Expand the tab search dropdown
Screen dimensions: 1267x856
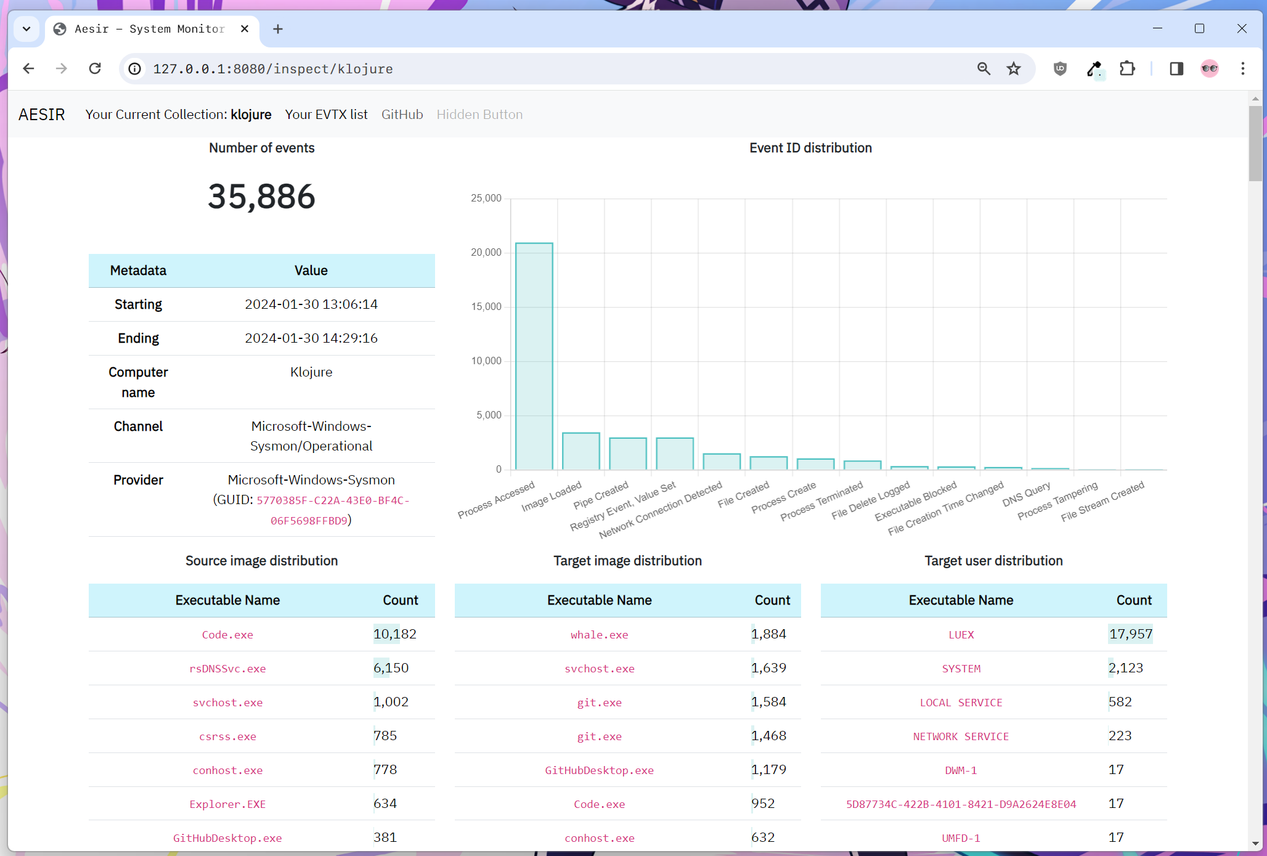click(x=26, y=29)
